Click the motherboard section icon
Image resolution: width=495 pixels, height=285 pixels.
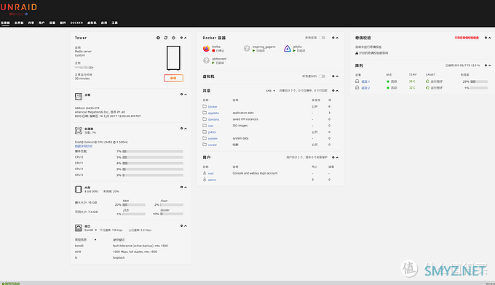click(x=79, y=97)
